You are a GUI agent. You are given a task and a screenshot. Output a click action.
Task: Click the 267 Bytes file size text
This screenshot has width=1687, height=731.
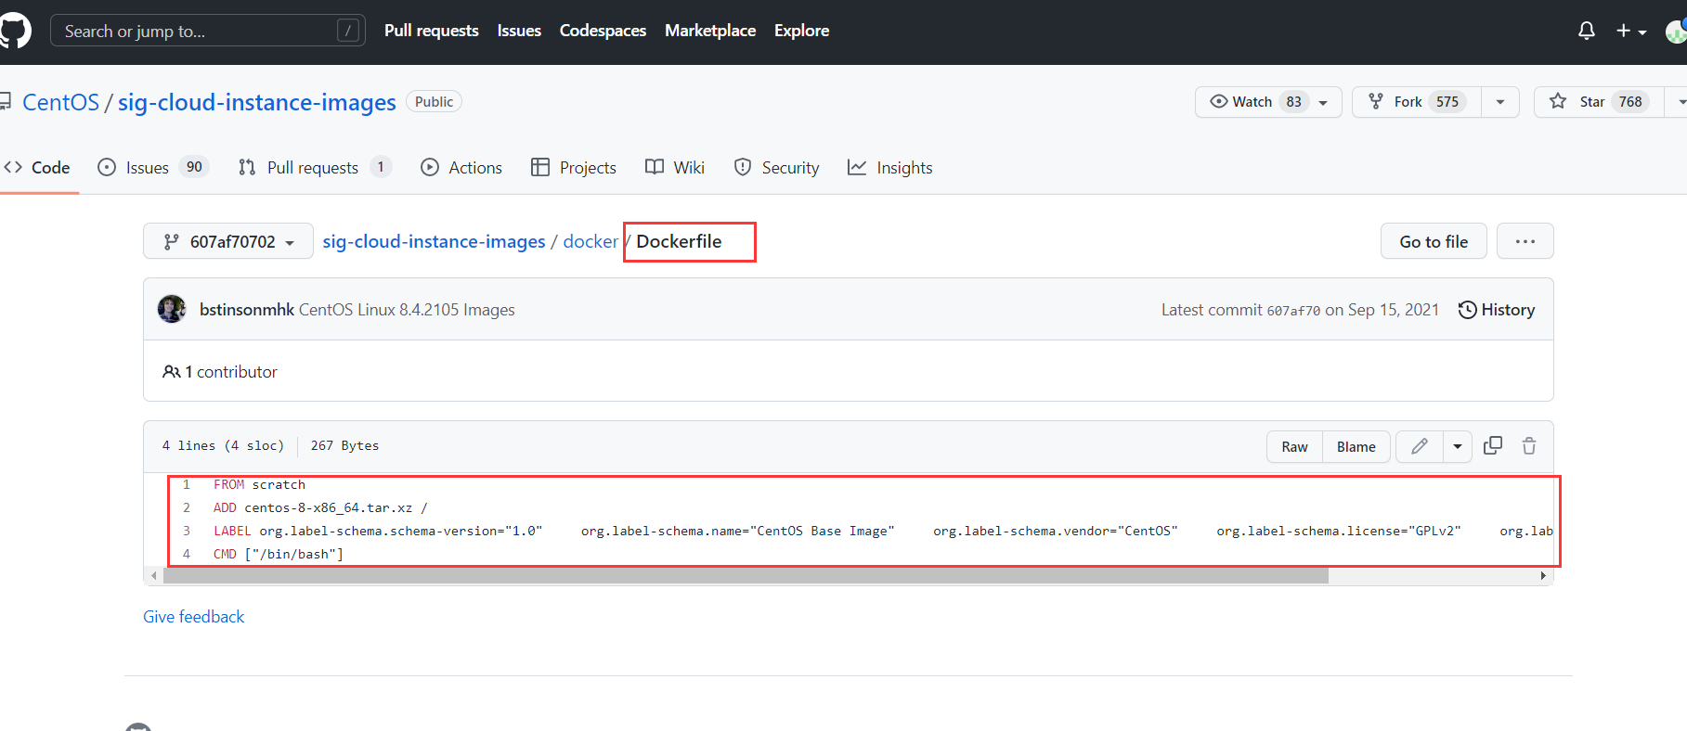(344, 446)
